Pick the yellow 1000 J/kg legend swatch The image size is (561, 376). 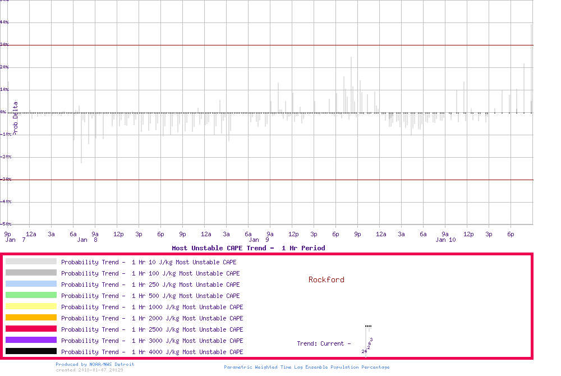(31, 306)
